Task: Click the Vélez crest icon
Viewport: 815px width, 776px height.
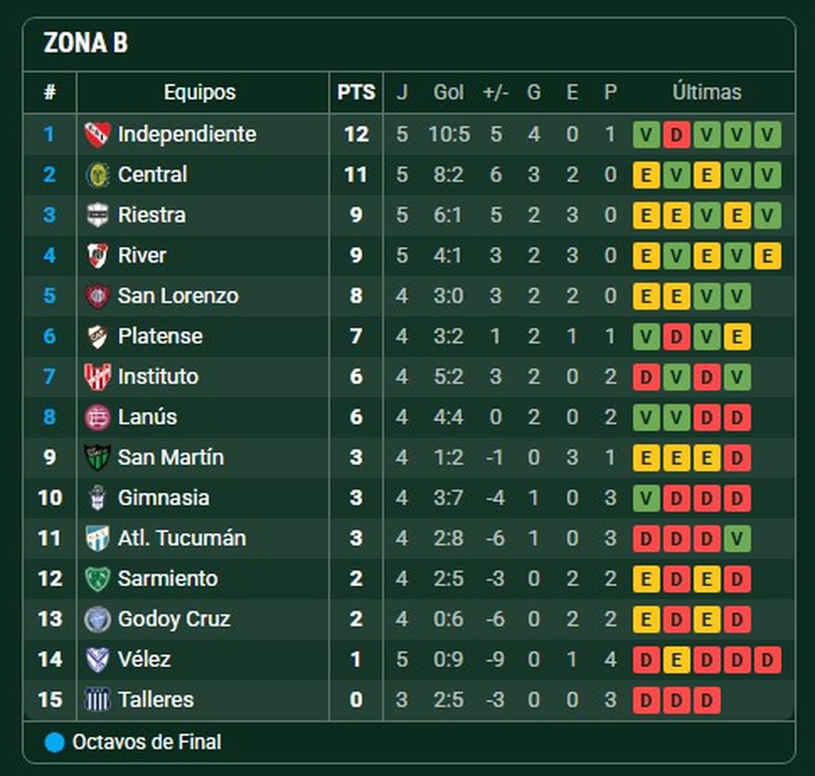Action: [97, 659]
